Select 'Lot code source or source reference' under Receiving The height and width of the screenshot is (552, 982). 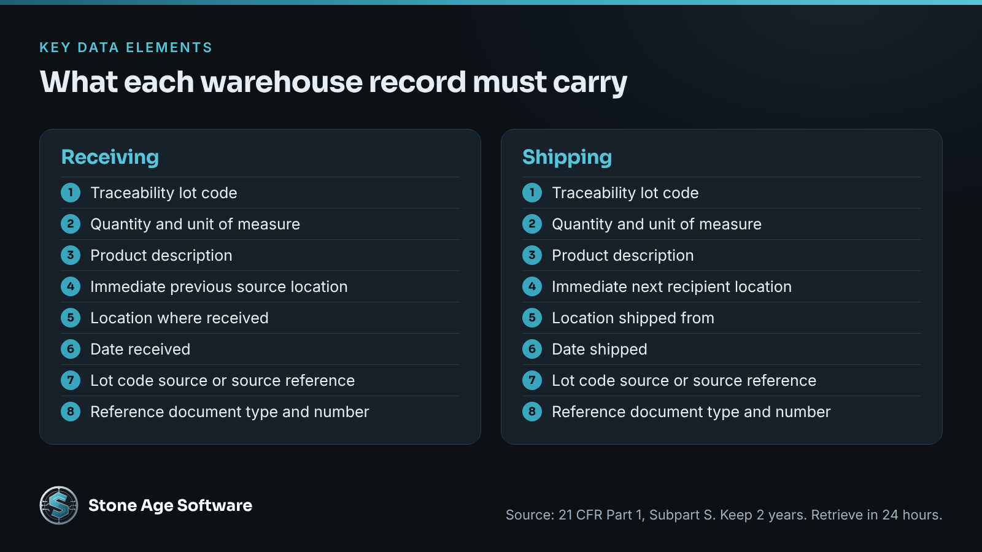(x=223, y=380)
